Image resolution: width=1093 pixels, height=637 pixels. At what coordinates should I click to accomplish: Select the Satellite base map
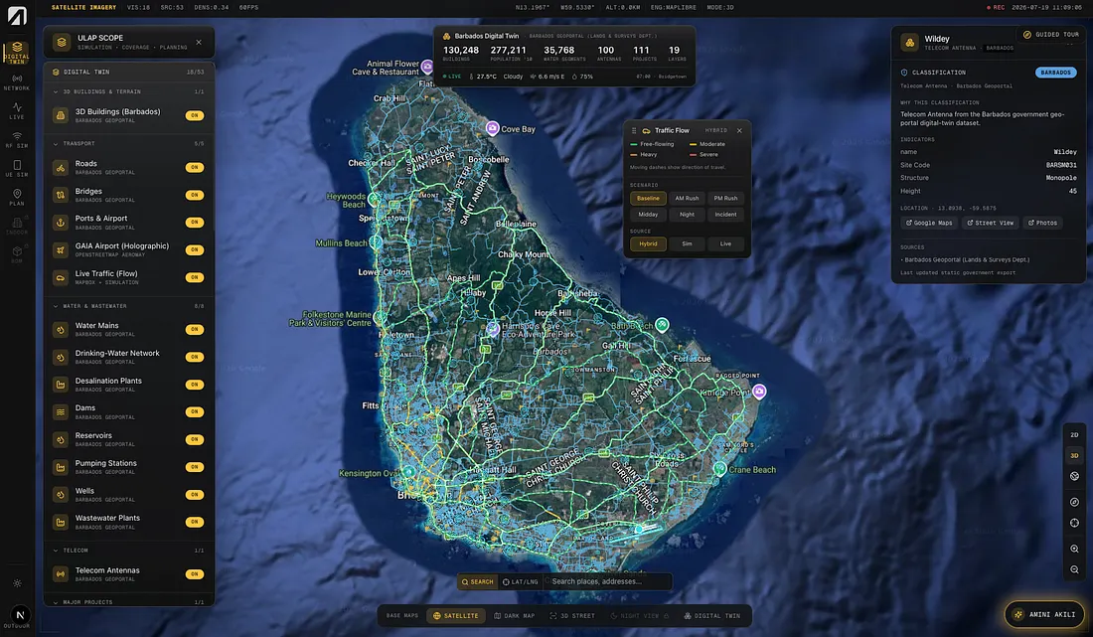click(x=456, y=616)
